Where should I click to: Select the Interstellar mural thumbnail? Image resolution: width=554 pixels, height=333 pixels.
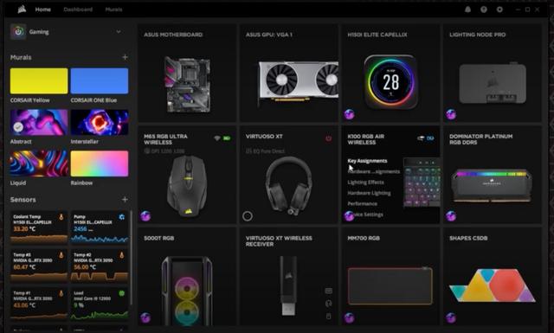(100, 122)
